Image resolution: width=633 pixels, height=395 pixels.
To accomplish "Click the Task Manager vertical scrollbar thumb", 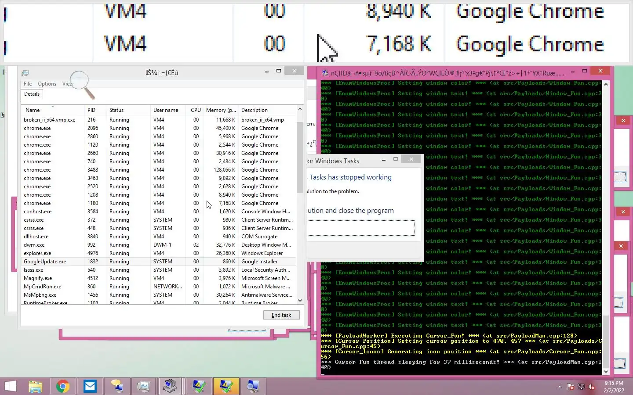I will [300, 157].
